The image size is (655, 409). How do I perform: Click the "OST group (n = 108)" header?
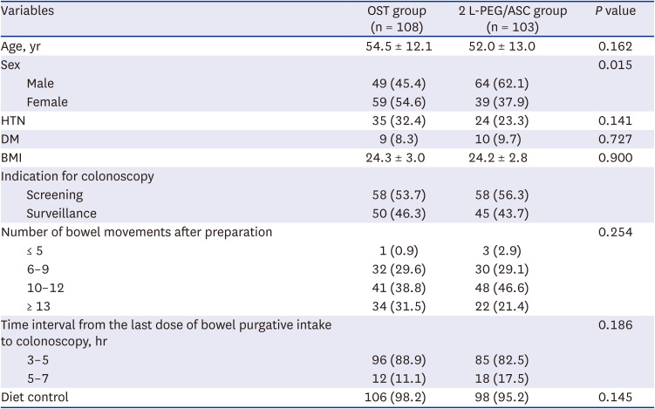(398, 19)
